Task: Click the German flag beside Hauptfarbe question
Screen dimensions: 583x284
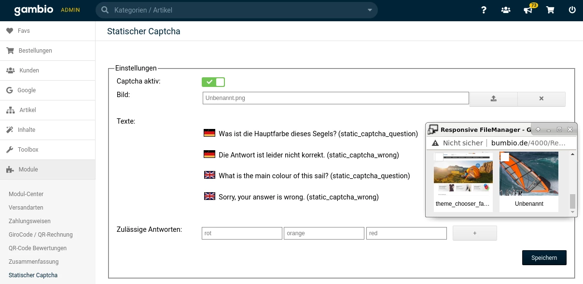Action: (209, 133)
